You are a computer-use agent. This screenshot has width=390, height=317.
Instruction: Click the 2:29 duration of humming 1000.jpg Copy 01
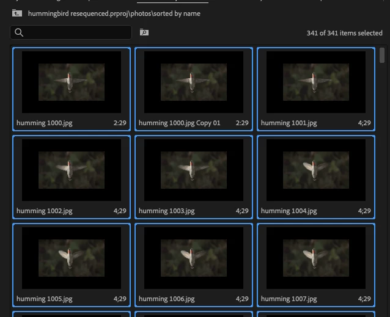click(x=242, y=123)
